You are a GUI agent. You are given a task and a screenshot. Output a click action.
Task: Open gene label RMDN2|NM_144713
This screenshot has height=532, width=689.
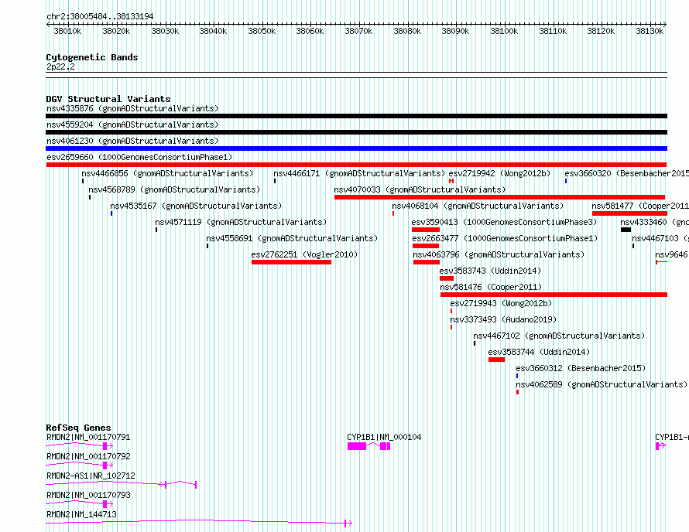coord(82,514)
